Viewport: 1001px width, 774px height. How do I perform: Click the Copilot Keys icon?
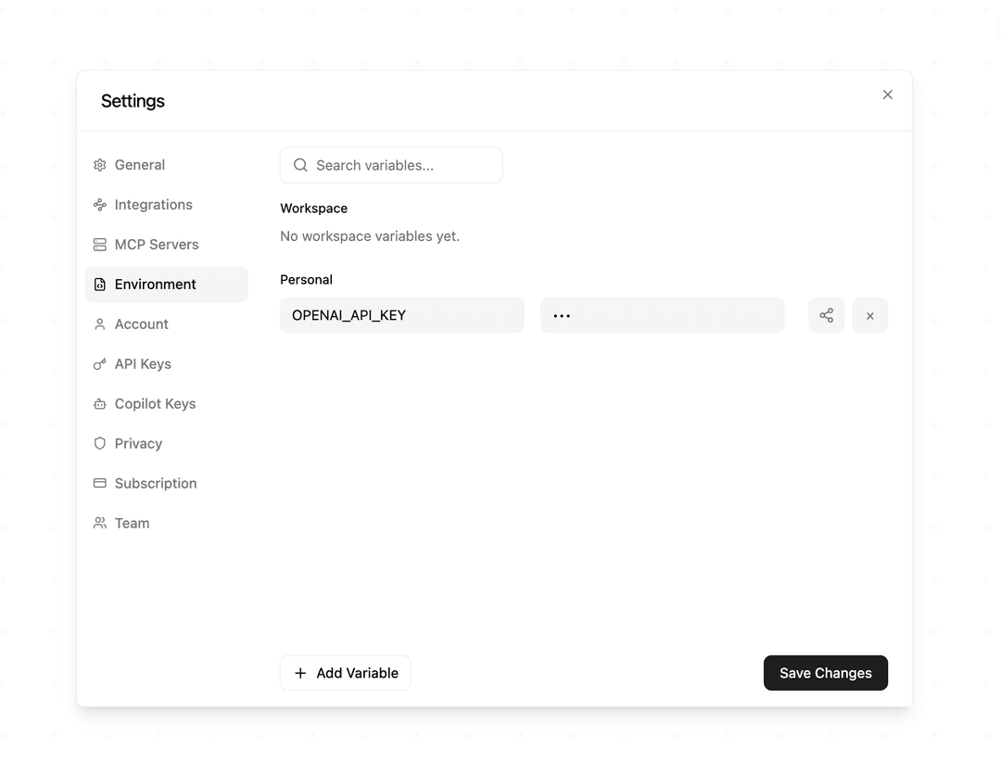tap(99, 403)
